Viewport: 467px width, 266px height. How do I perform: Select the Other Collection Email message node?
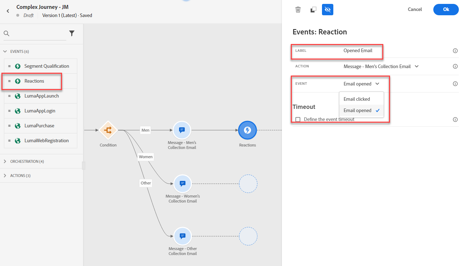[x=183, y=236]
